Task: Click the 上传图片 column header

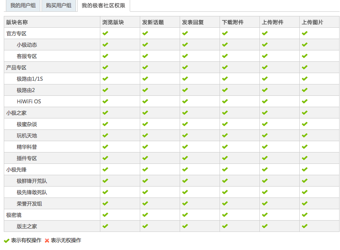Action: click(x=312, y=22)
